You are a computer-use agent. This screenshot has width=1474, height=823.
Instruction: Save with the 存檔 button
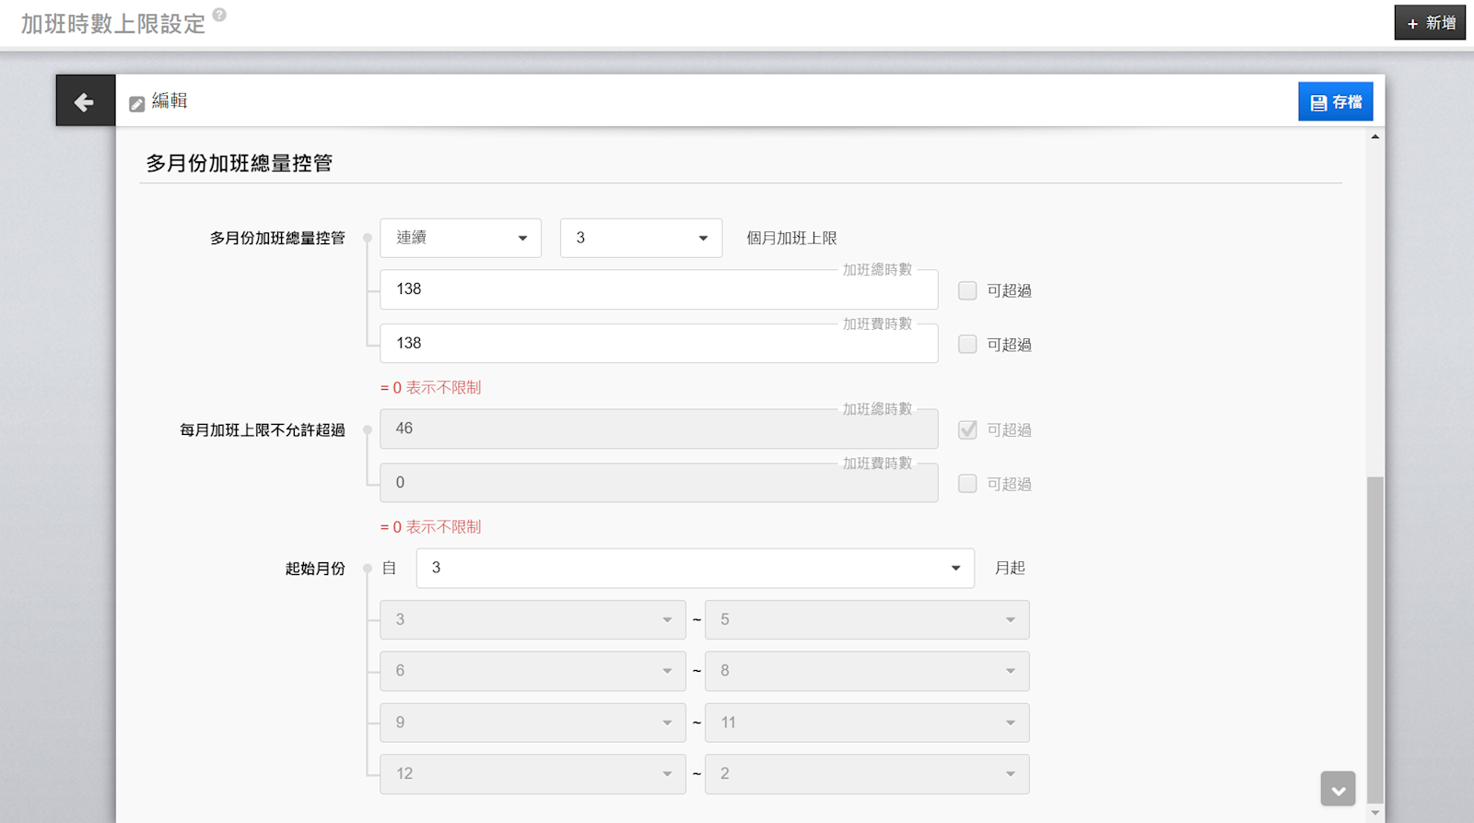[x=1335, y=102]
